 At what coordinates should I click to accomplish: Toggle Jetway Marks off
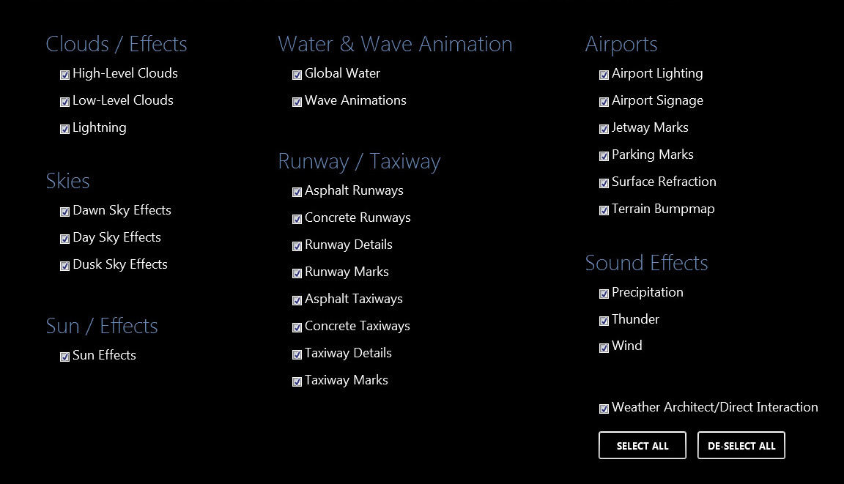[604, 129]
